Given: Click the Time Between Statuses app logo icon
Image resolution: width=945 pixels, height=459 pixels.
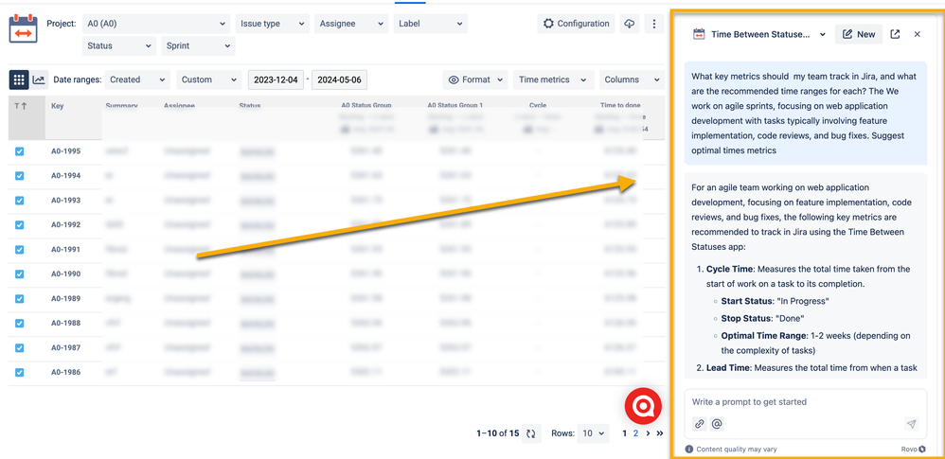Looking at the screenshot, I should point(24,29).
